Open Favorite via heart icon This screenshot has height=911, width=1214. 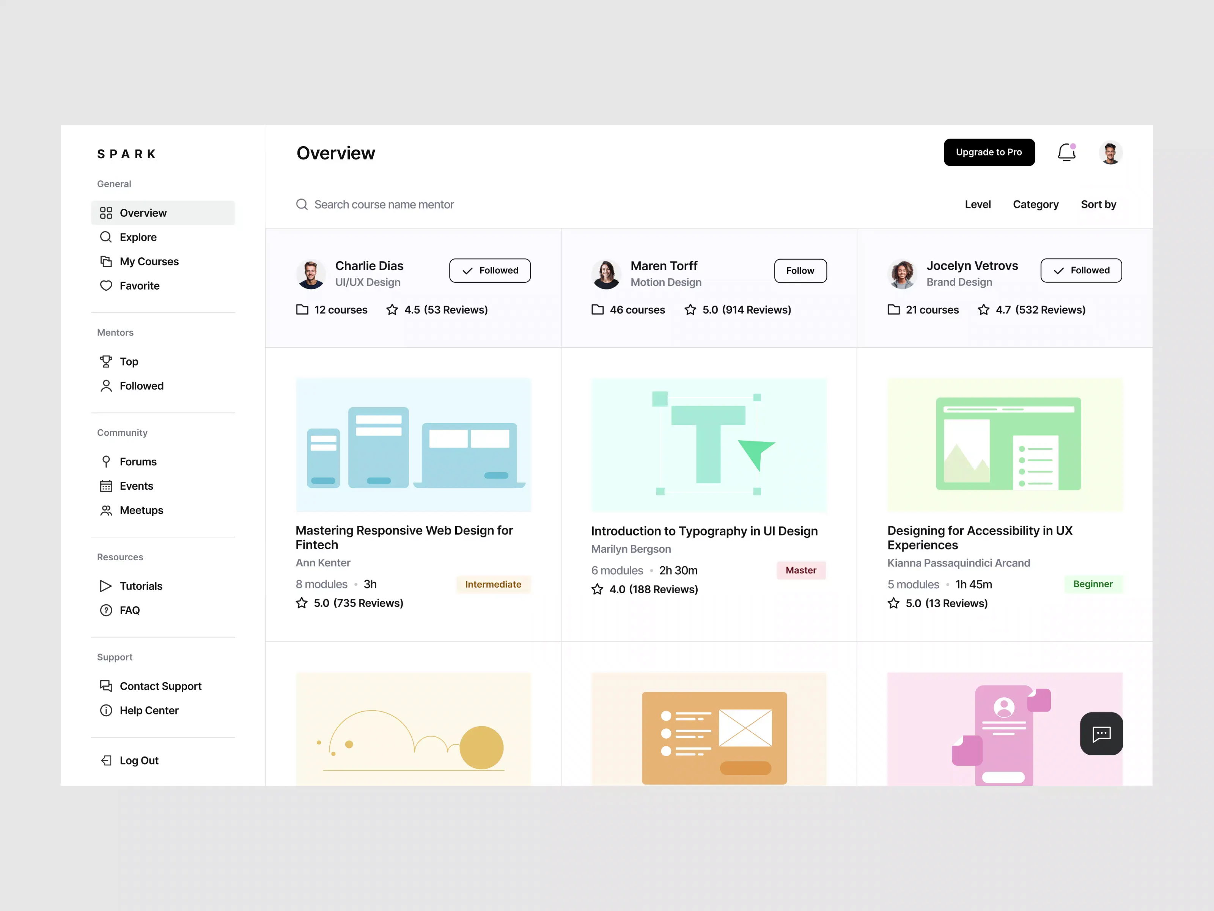point(106,285)
